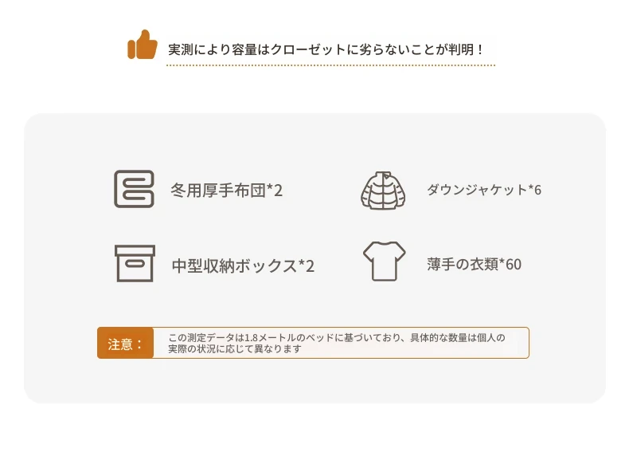Click the orange 注意 badge
Image resolution: width=629 pixels, height=456 pixels.
(x=125, y=343)
